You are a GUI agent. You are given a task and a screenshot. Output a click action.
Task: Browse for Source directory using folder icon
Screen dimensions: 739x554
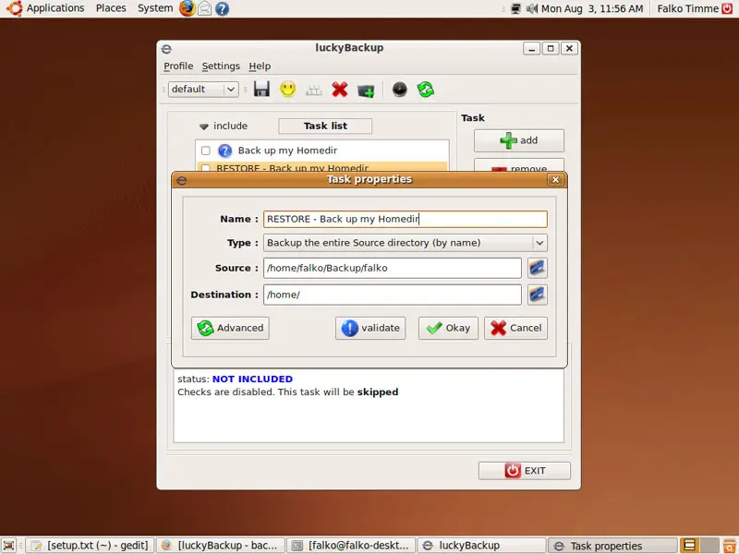click(x=538, y=268)
